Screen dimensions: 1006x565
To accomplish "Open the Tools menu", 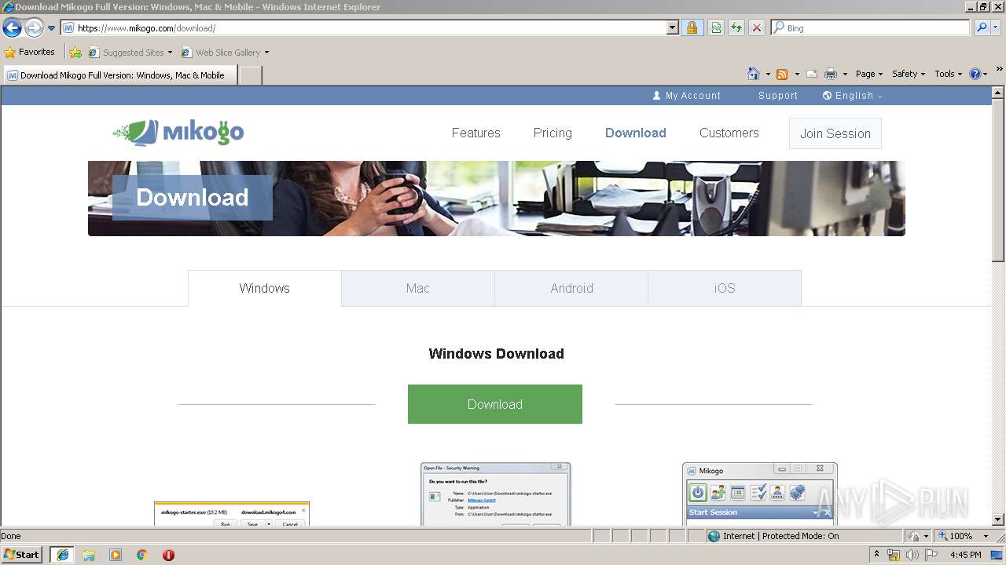I will [x=949, y=74].
